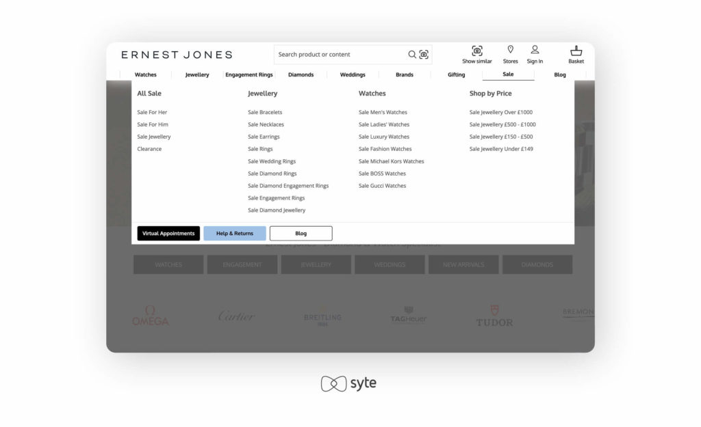Open Sale Michael Kors Watches
This screenshot has height=427, width=701.
pos(391,161)
